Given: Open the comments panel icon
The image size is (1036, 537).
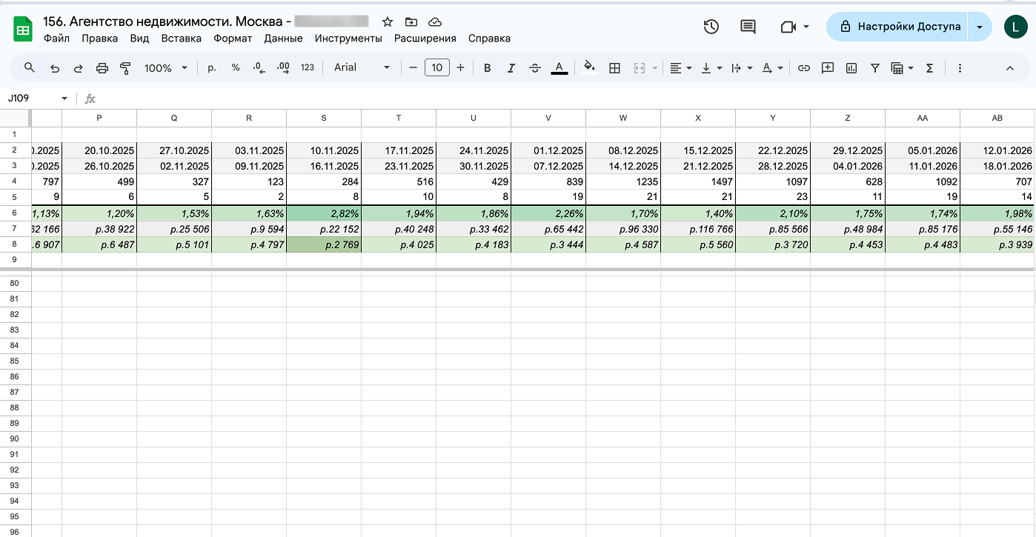Looking at the screenshot, I should (x=748, y=27).
